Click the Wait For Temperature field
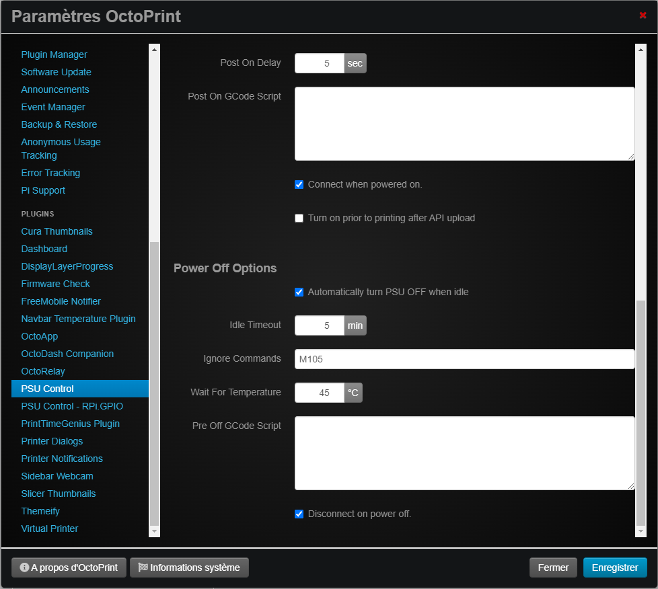 pos(320,393)
